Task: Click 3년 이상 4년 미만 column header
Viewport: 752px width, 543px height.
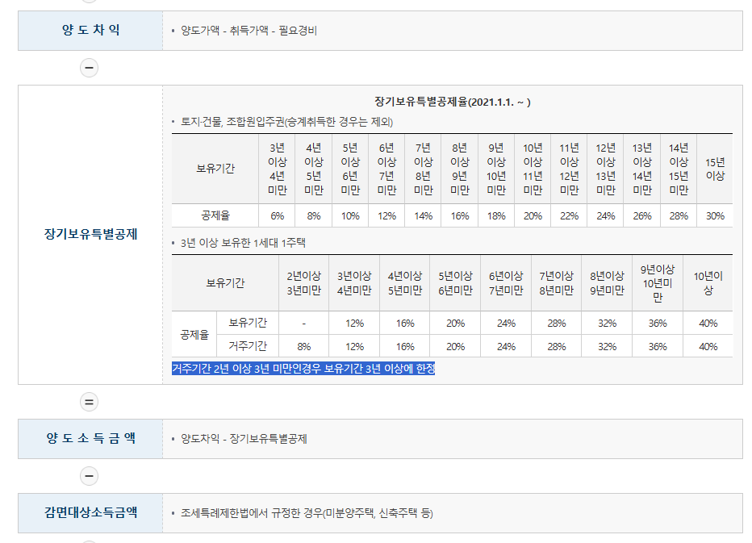Action: coord(278,169)
